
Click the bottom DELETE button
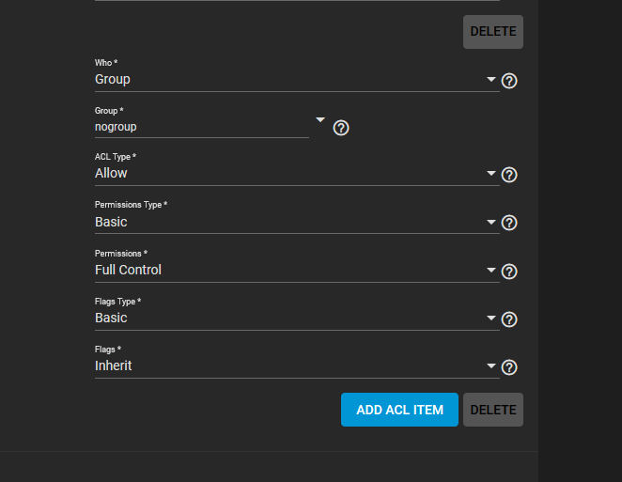click(493, 410)
